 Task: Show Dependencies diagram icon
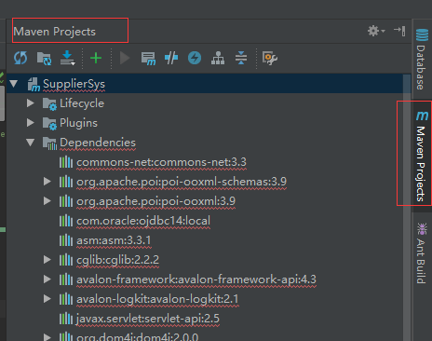(x=218, y=58)
